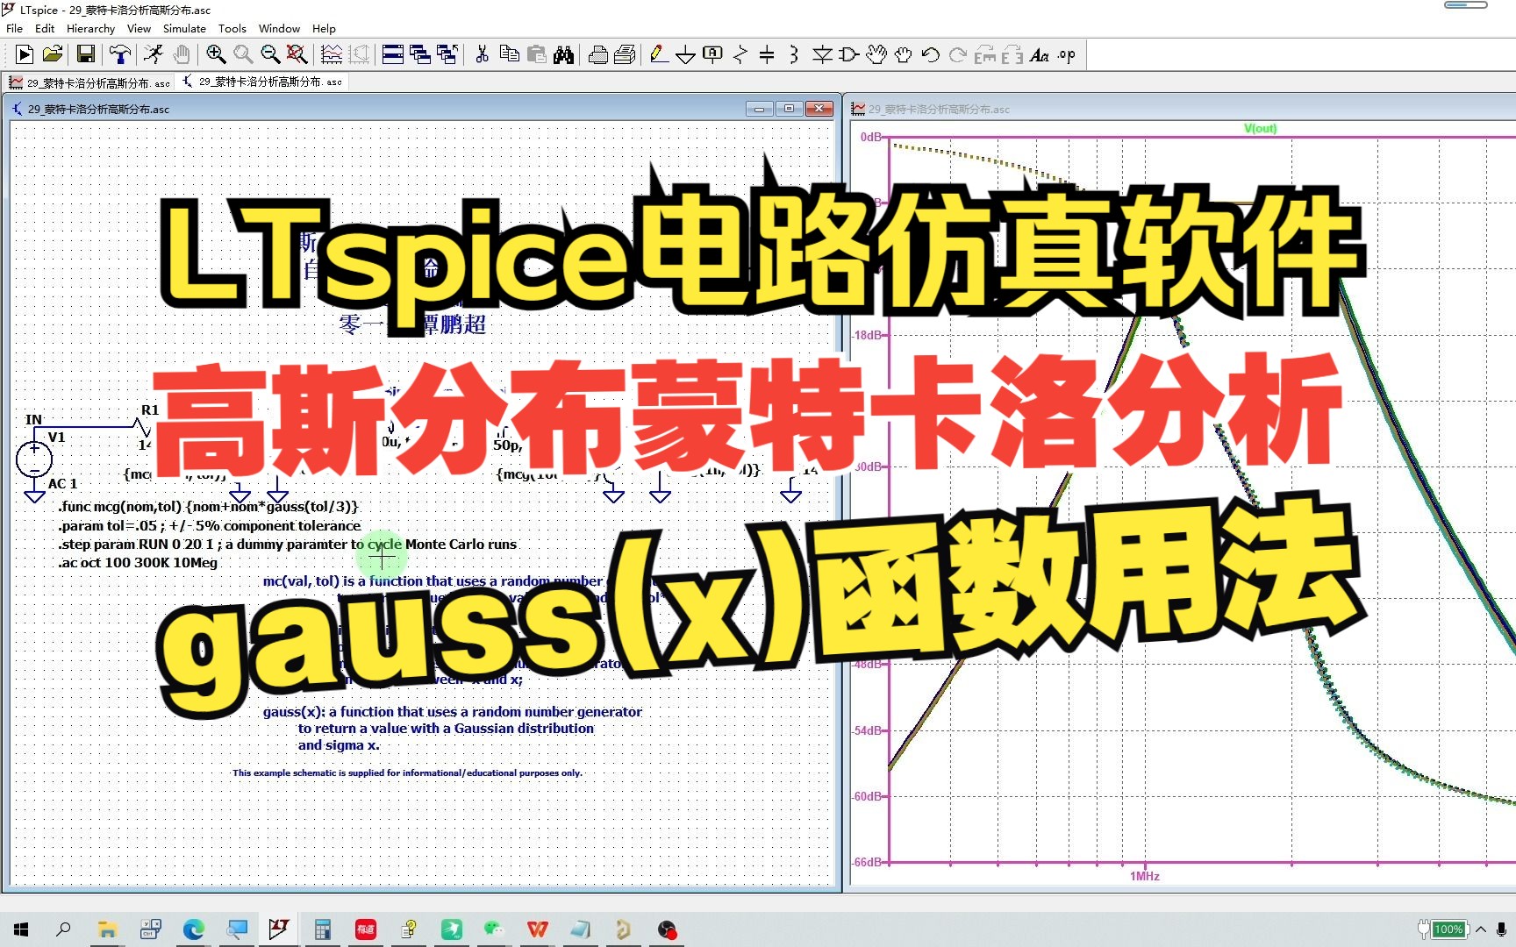Select the Move hand tool

(x=876, y=54)
